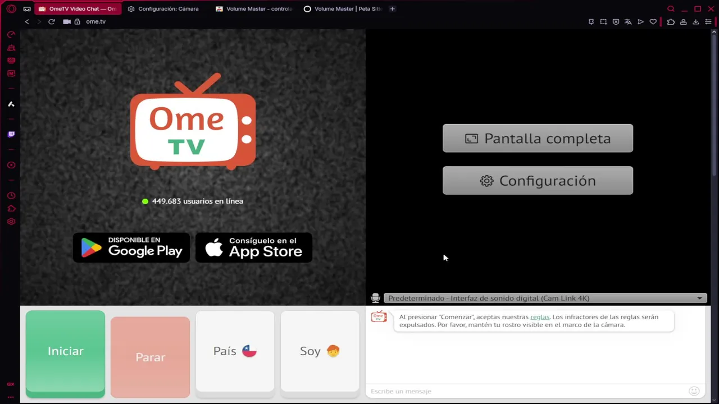Click the microphone icon beside the device selector
This screenshot has width=719, height=404.
(x=375, y=299)
